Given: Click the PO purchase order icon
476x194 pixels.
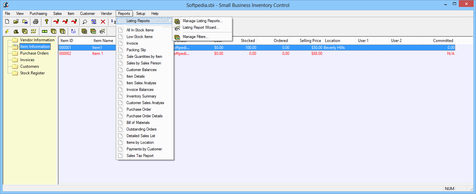Looking at the screenshot, I should [x=25, y=31].
